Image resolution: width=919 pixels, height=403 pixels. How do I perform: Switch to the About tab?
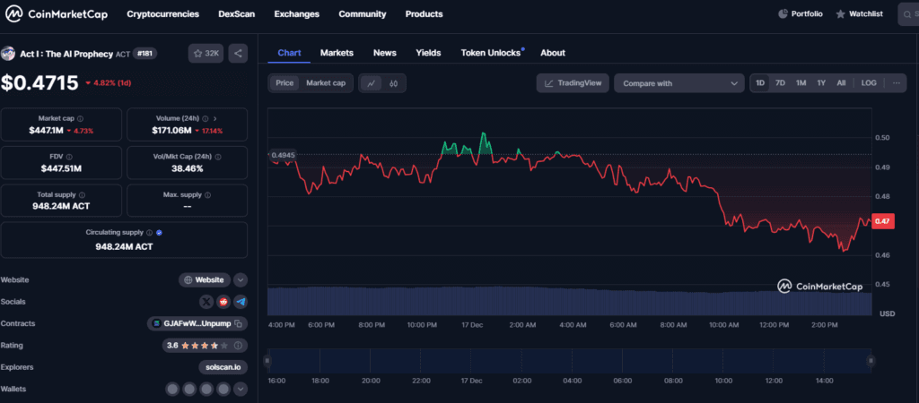tap(553, 53)
